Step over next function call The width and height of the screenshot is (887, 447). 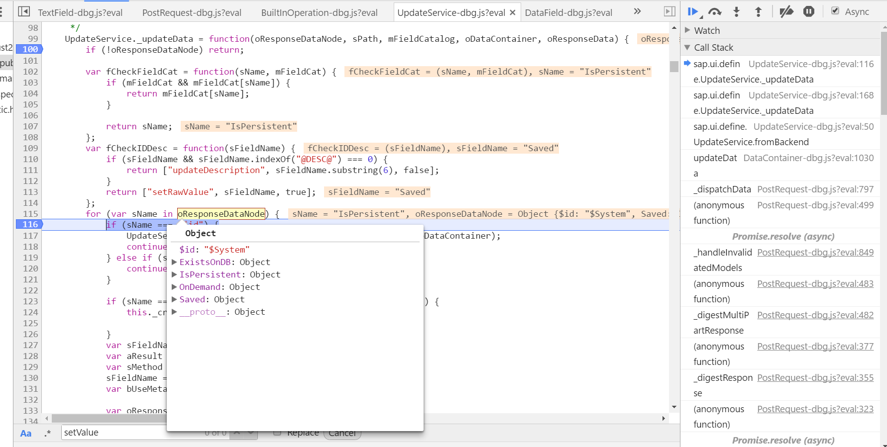[x=715, y=11]
